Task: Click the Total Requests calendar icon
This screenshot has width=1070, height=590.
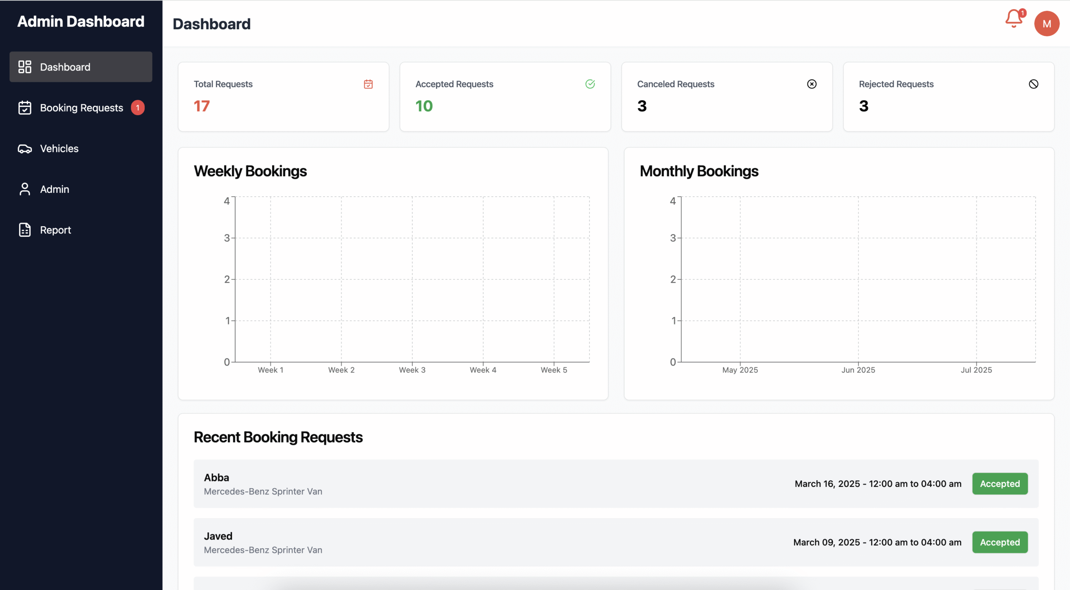Action: [x=368, y=84]
